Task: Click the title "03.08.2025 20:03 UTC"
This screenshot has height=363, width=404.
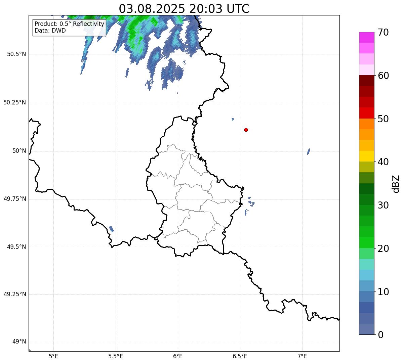Action: pyautogui.click(x=184, y=9)
